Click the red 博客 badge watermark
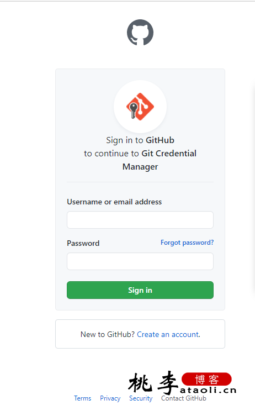 (206, 379)
